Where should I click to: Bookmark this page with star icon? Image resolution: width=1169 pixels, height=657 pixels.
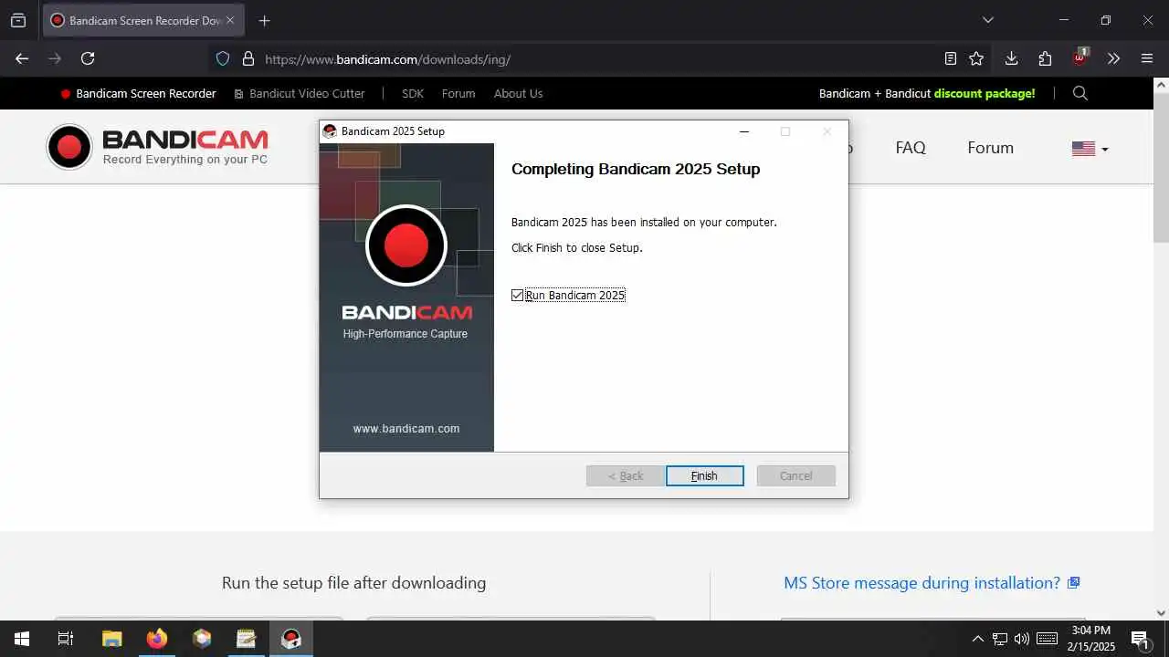(976, 58)
